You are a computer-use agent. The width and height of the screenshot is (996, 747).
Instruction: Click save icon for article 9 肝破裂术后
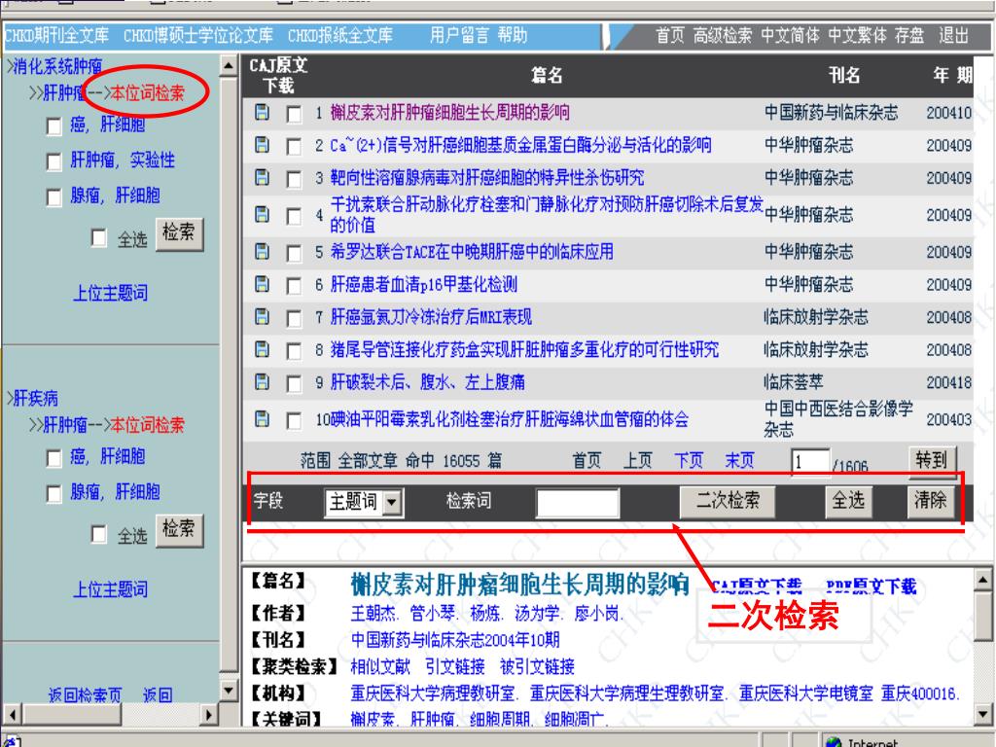coord(261,381)
